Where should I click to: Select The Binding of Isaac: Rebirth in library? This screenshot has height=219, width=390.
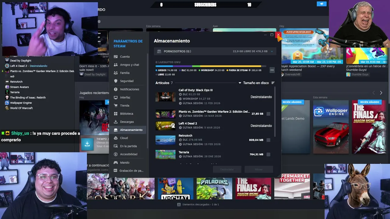tap(28, 97)
